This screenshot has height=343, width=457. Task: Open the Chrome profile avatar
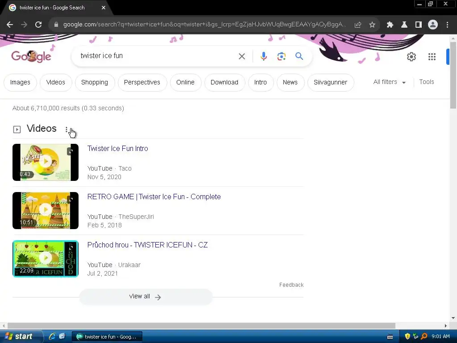click(x=433, y=25)
